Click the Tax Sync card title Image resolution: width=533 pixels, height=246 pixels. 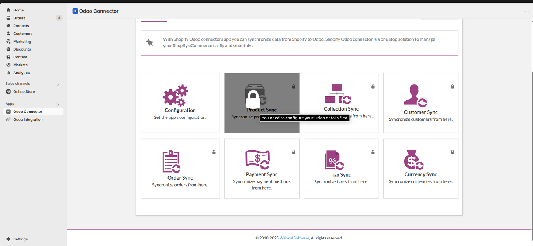341,175
